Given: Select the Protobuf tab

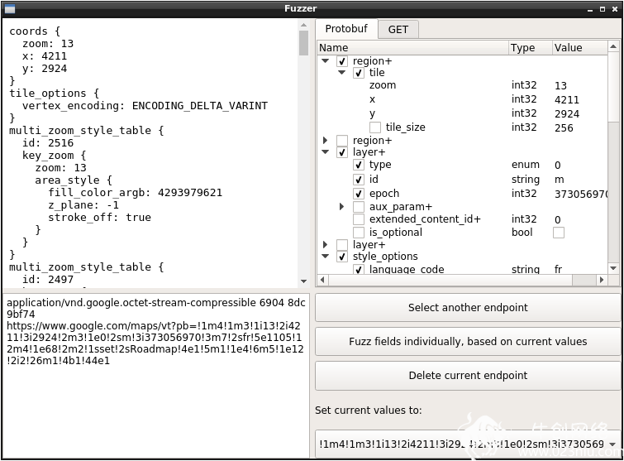Looking at the screenshot, I should 346,29.
